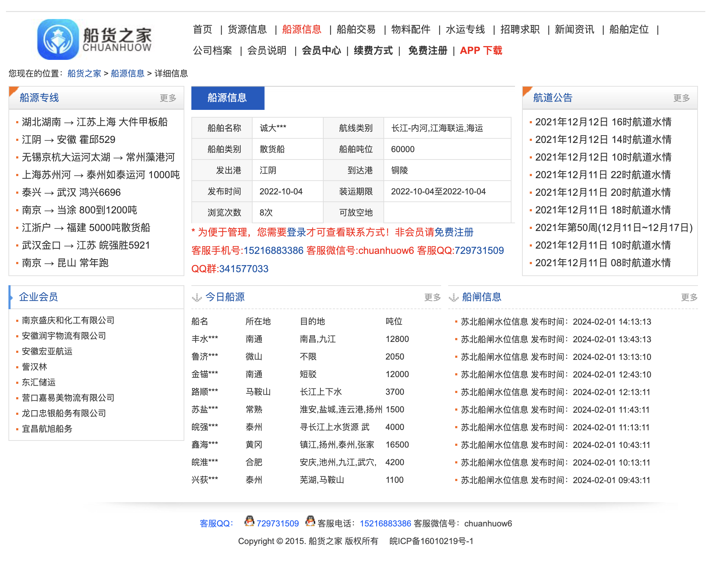The image size is (712, 562).
Task: Open 船源信息 in the breadcrumb path
Action: pyautogui.click(x=127, y=73)
